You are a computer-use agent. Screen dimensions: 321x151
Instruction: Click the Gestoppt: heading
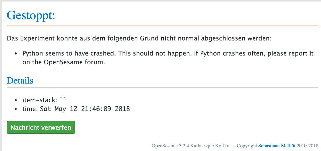coord(31,15)
